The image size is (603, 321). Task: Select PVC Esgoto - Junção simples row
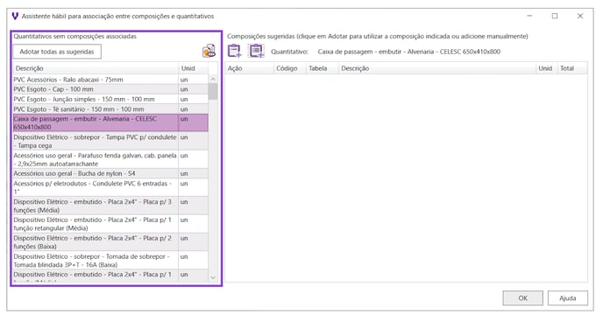[110, 99]
